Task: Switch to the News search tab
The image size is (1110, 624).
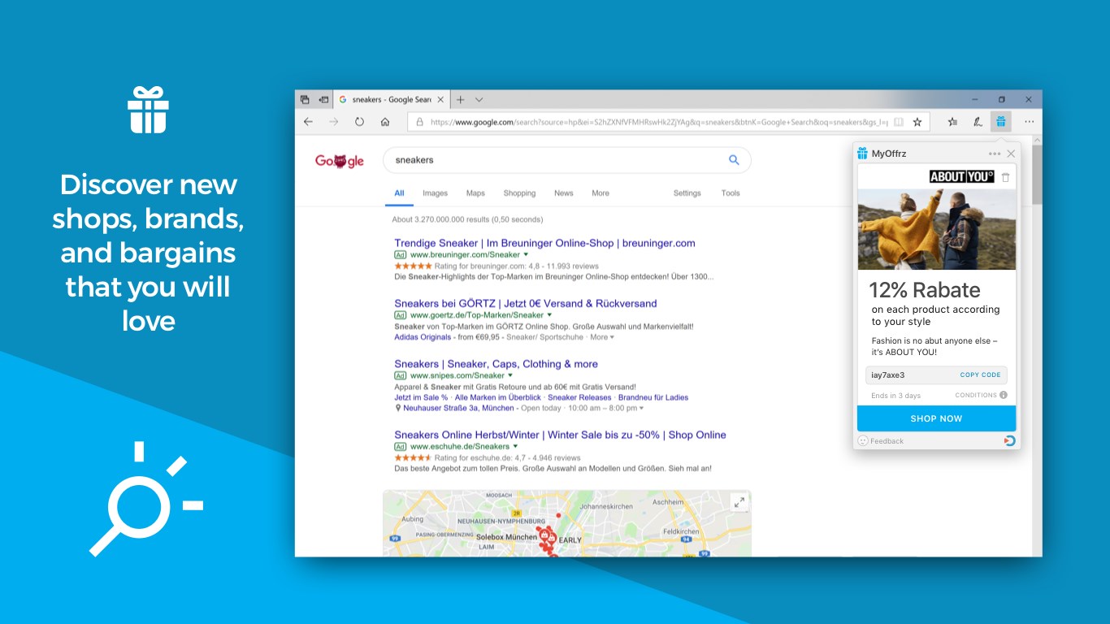Action: pyautogui.click(x=563, y=193)
